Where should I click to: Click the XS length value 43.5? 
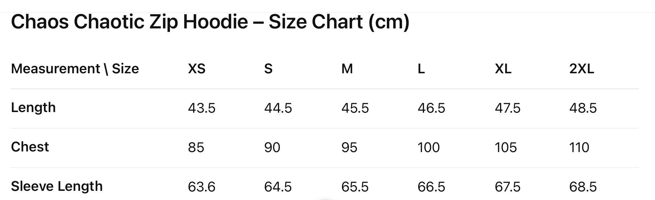pyautogui.click(x=202, y=108)
